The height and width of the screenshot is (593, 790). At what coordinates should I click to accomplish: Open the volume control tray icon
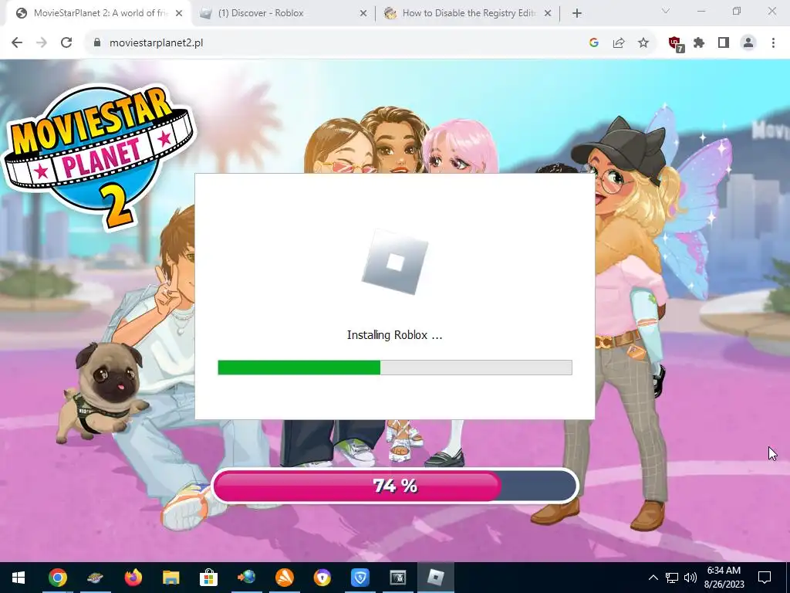pos(690,578)
